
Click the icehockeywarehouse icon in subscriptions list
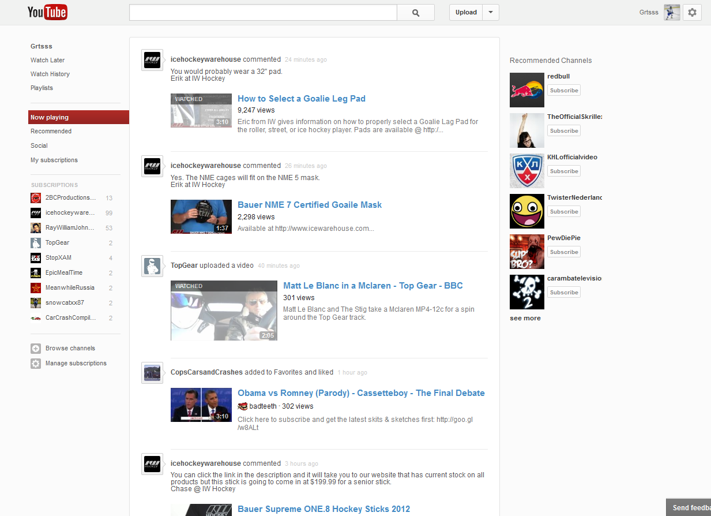[36, 213]
